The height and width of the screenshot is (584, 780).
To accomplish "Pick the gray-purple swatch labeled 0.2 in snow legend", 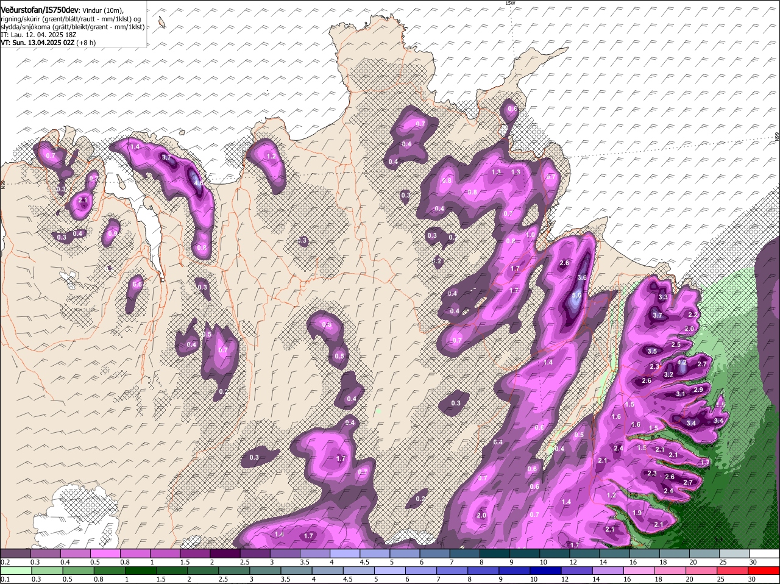I will point(16,554).
